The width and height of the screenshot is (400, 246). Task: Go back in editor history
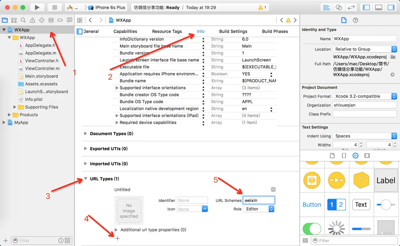(x=90, y=20)
